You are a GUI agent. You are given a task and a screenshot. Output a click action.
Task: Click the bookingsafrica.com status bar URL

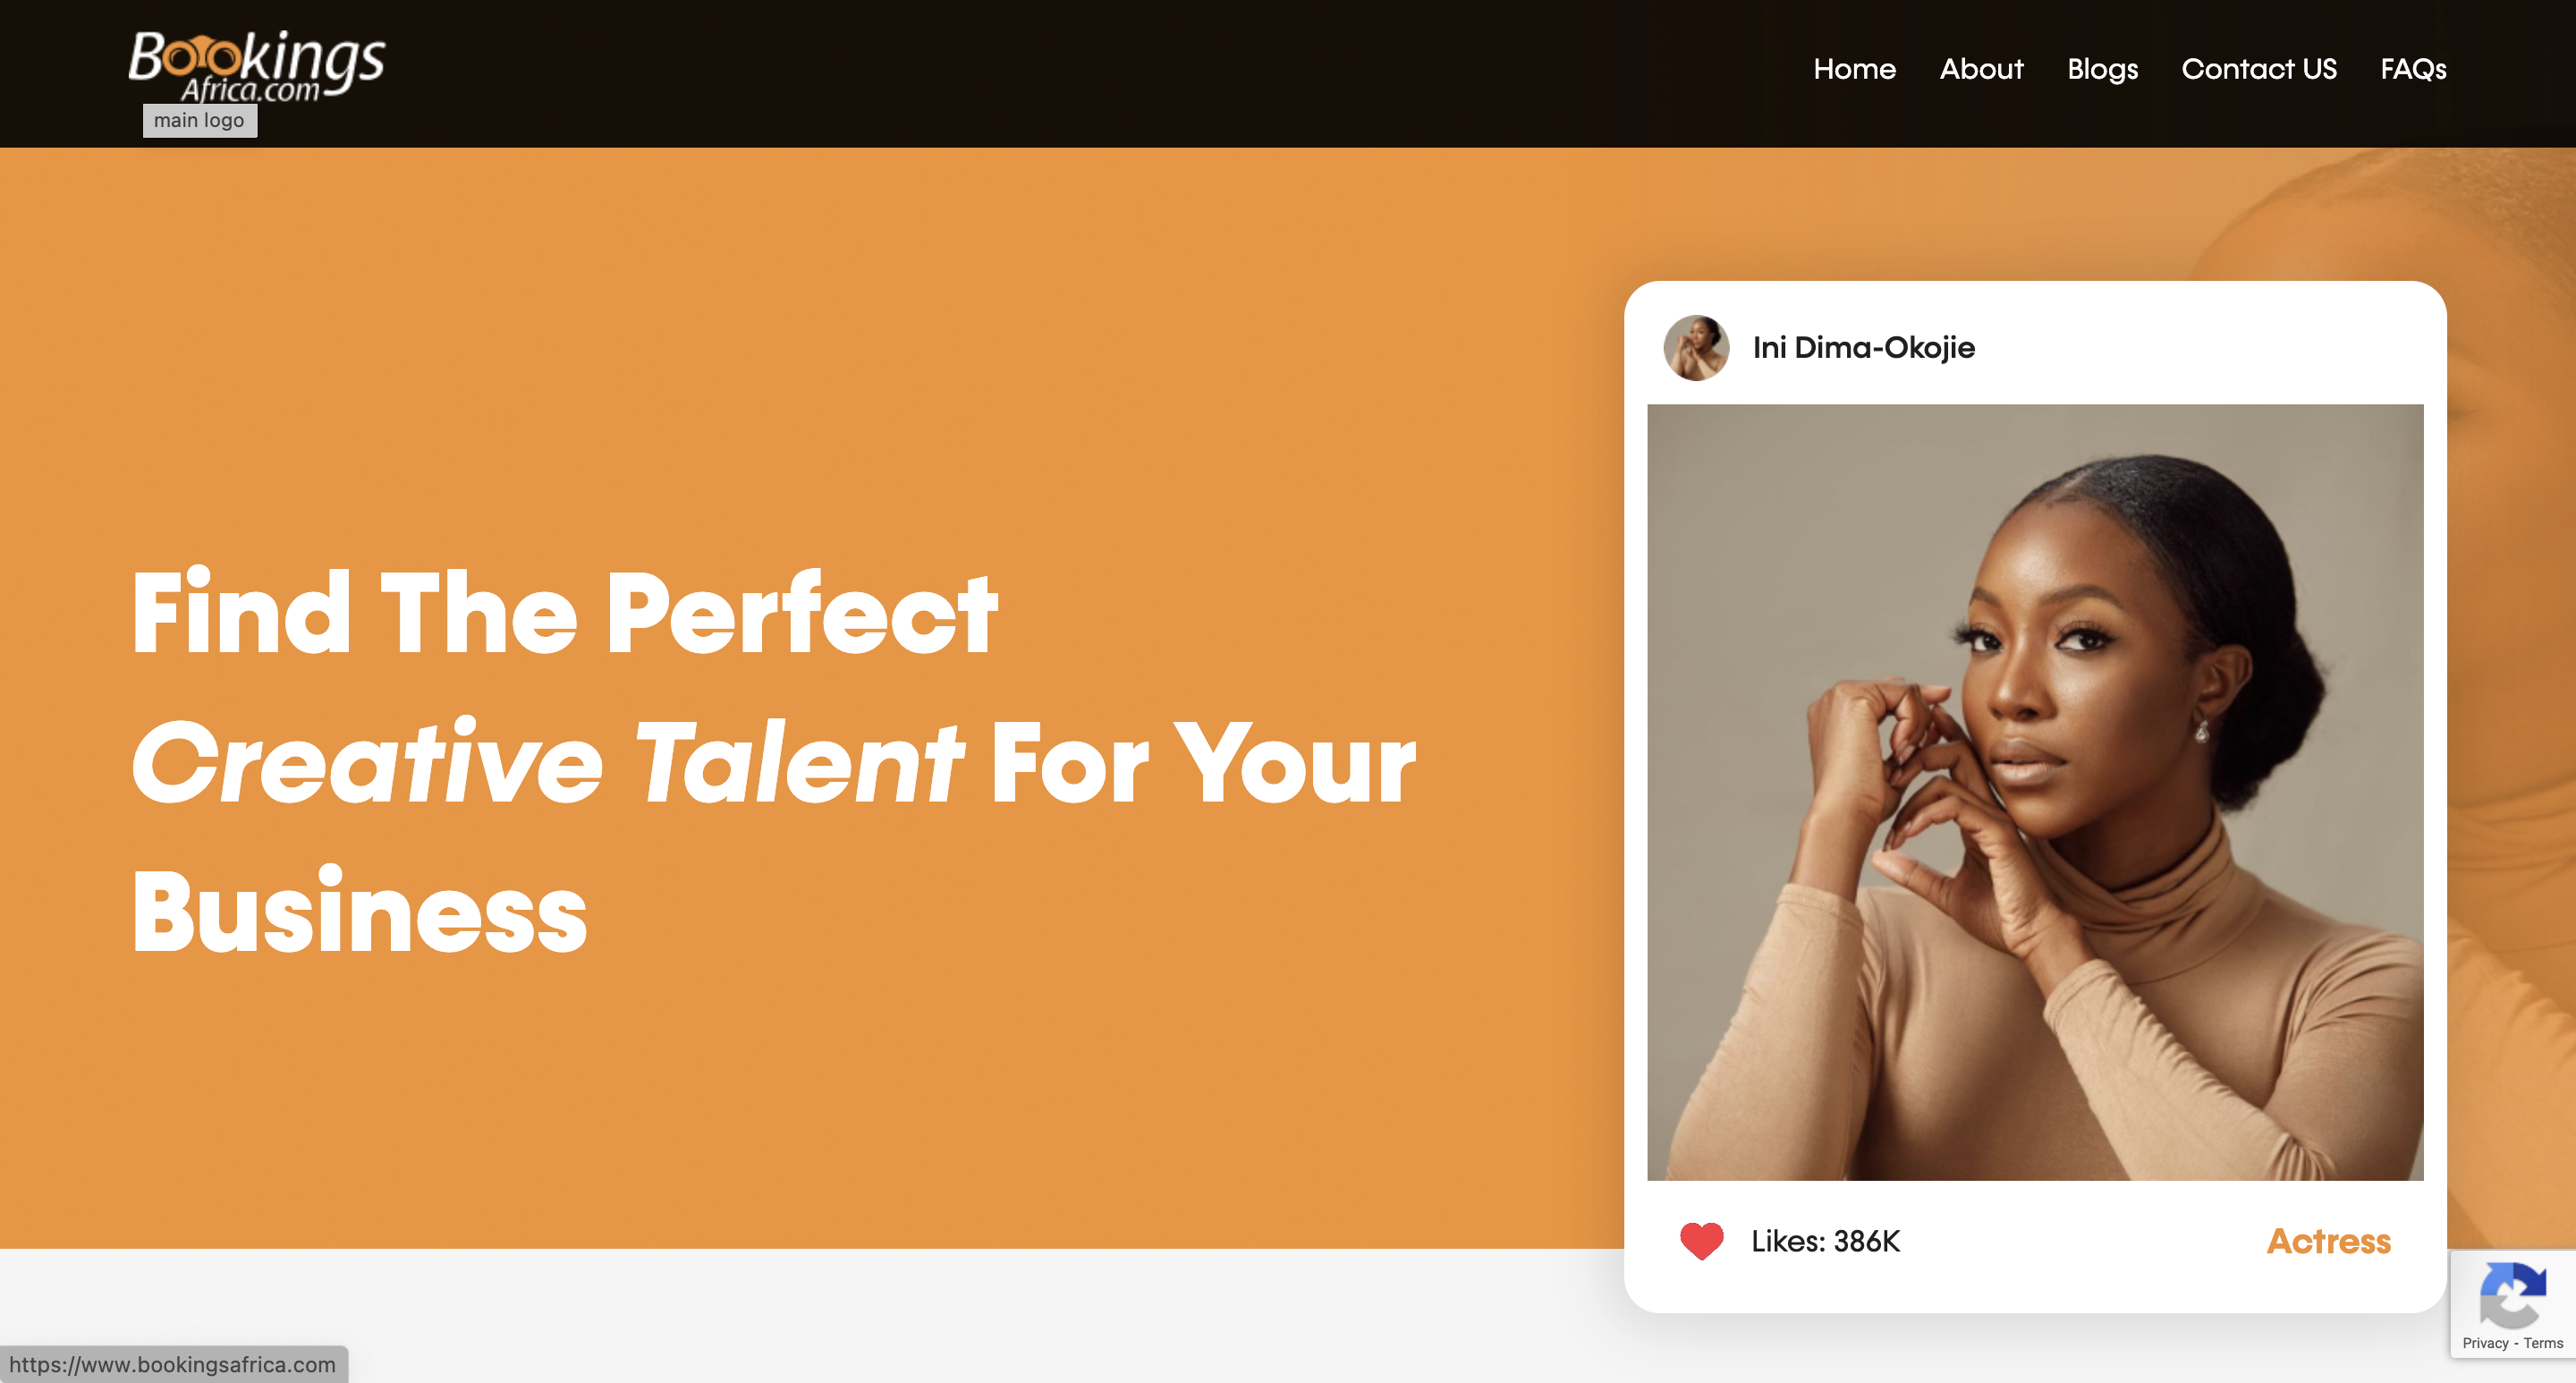(x=173, y=1364)
